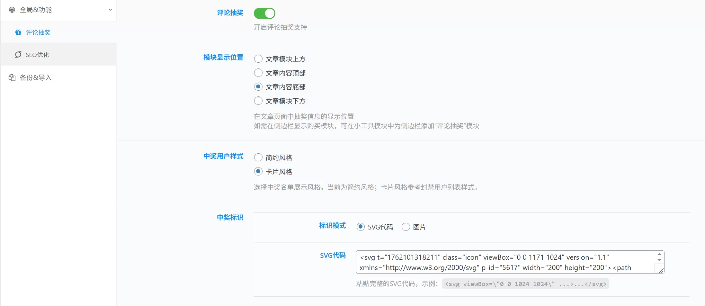
Task: Click the 备份&导入 copy icon
Action: pos(12,77)
